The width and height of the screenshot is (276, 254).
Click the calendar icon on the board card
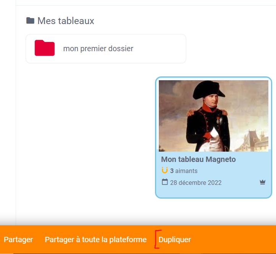click(165, 182)
